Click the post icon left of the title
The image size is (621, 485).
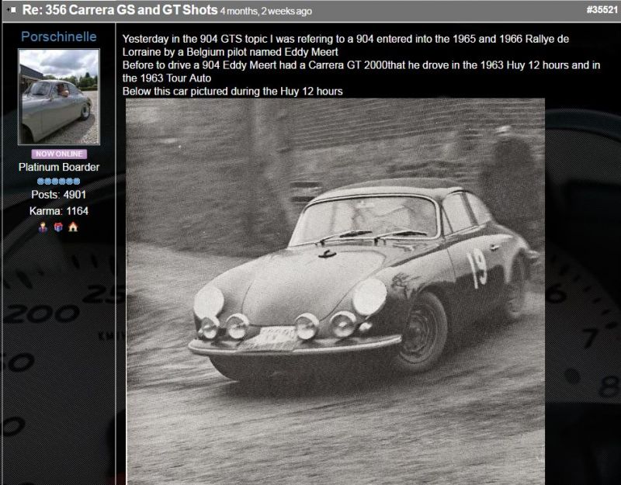click(x=12, y=10)
